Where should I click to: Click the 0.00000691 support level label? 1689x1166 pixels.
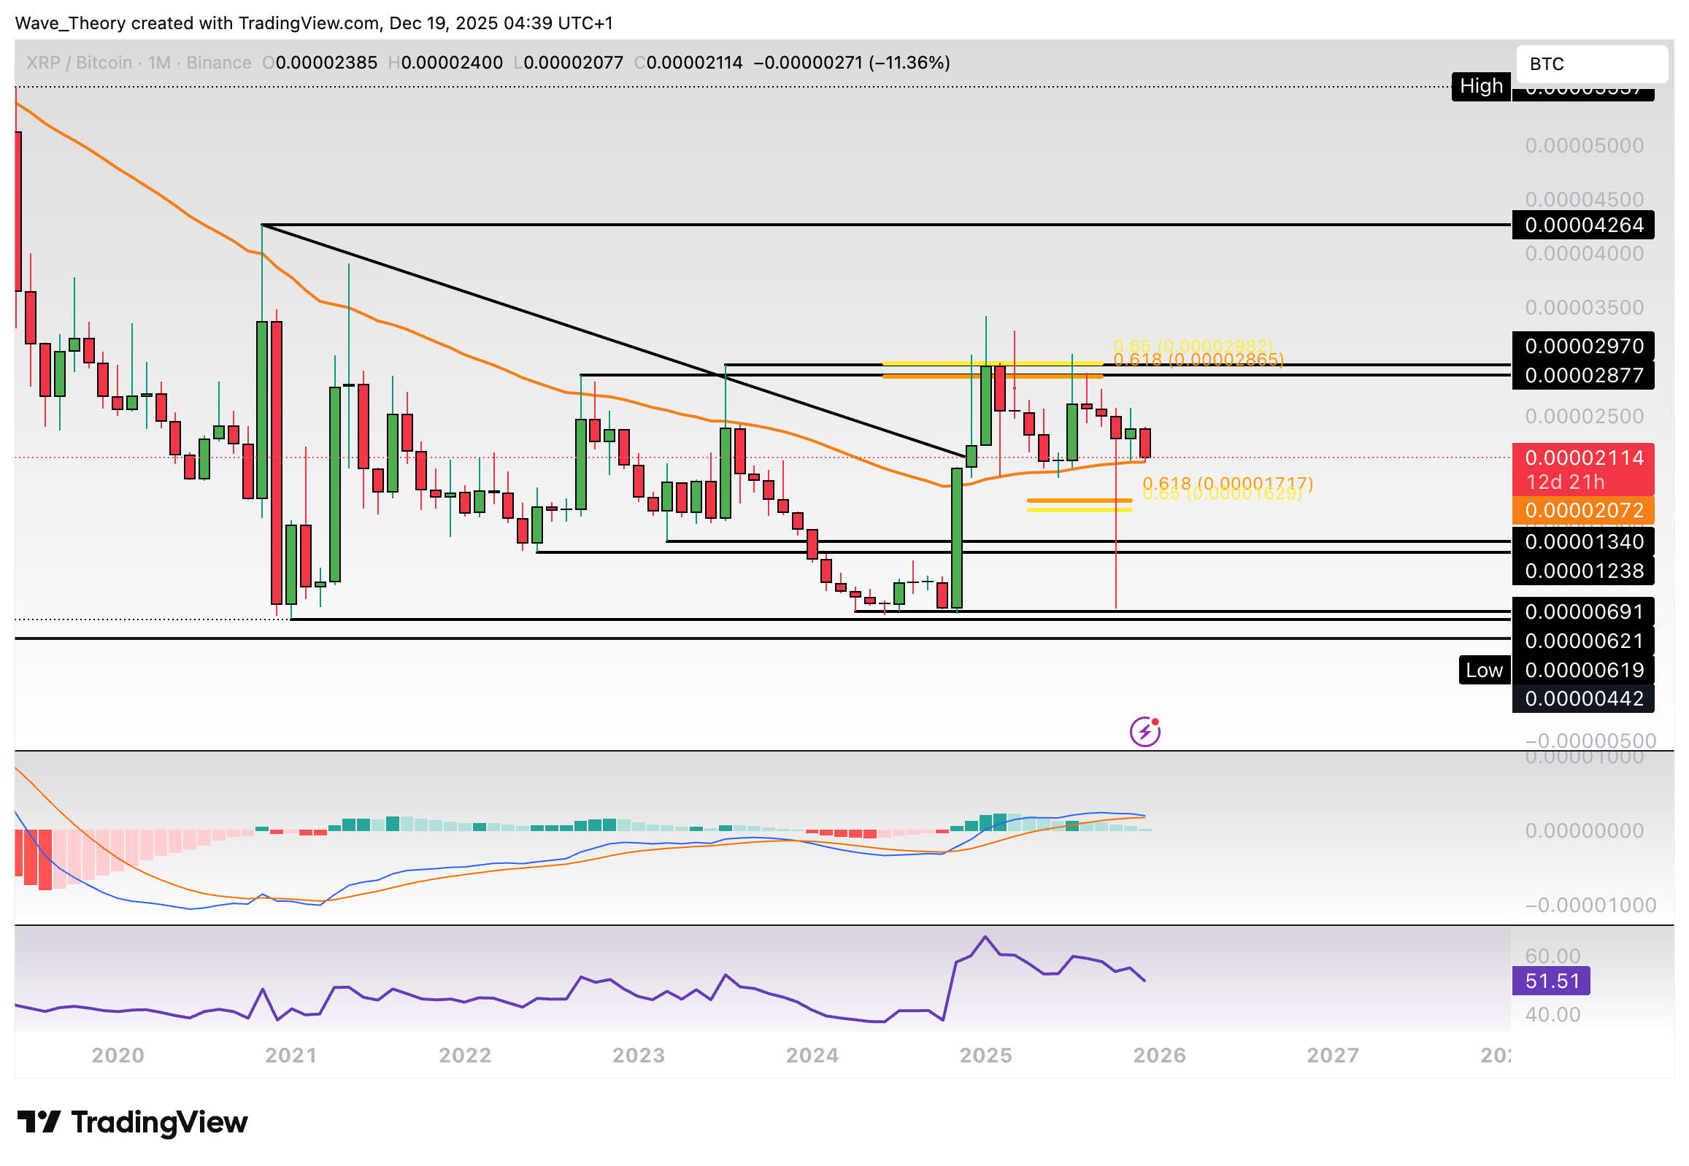(x=1582, y=611)
